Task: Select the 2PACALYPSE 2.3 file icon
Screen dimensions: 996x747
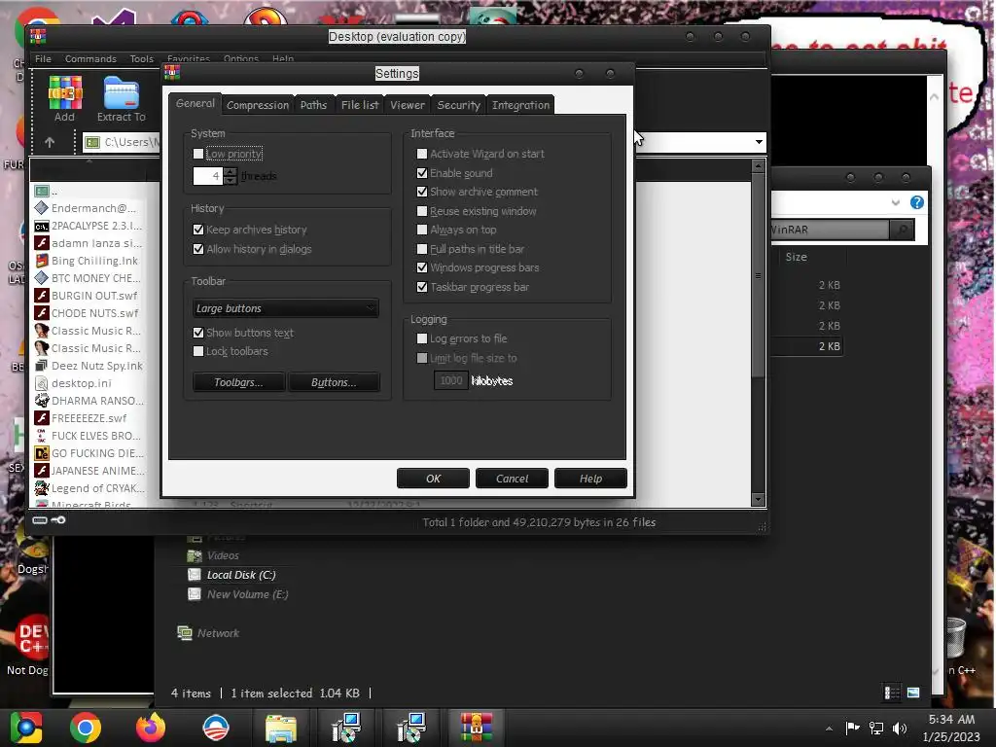Action: coord(41,226)
